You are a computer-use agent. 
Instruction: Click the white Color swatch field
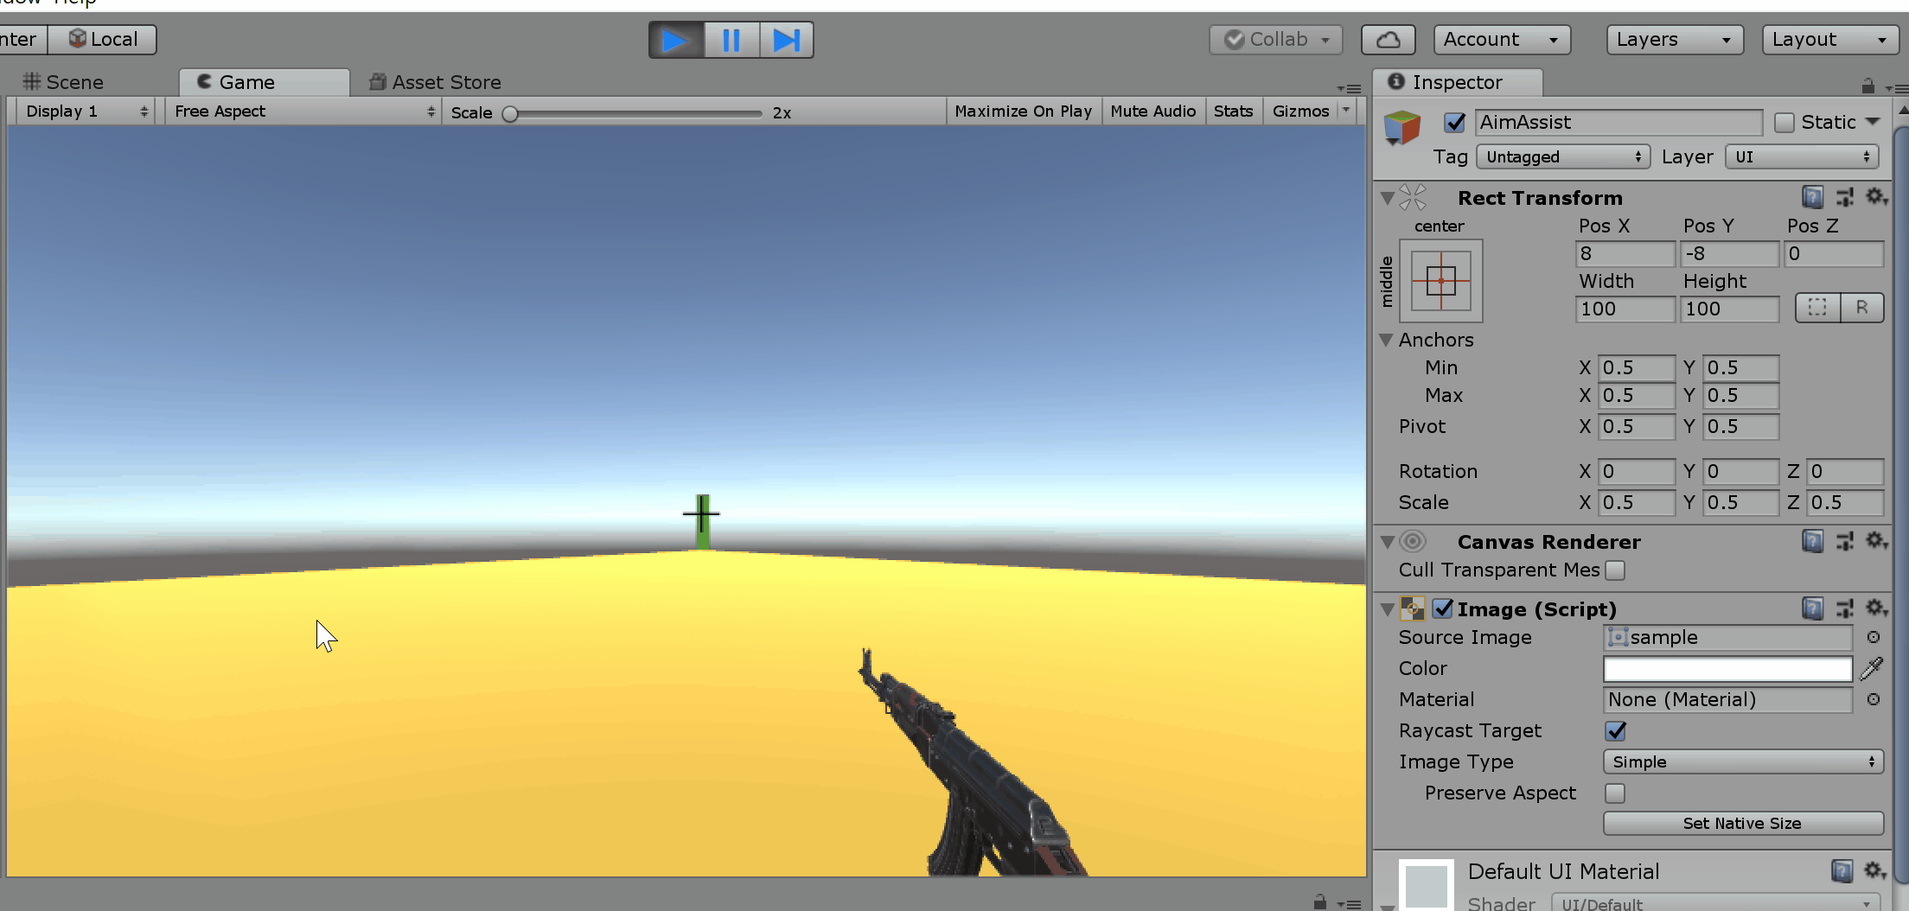point(1727,668)
